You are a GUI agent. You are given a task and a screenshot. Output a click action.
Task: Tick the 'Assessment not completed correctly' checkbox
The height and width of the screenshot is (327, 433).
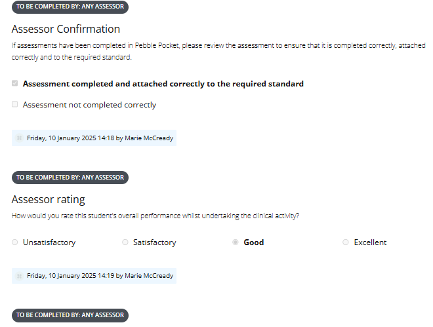[x=14, y=104]
